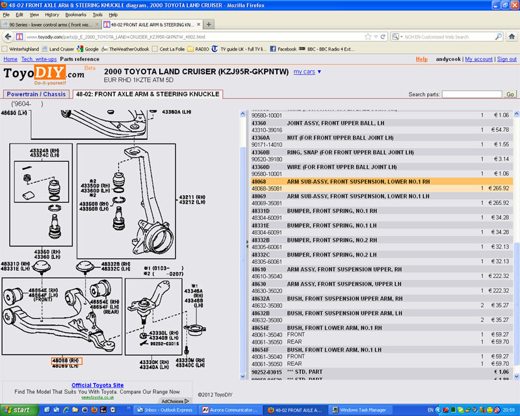Image resolution: width=520 pixels, height=416 pixels.
Task: Click the Official Toyota Site ad link
Action: [x=97, y=385]
